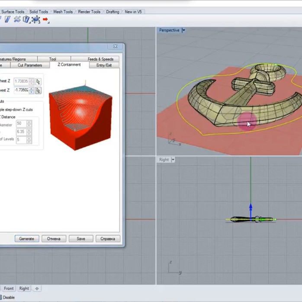Open the Solid Tools toolbar tab
This screenshot has height=302, width=302.
[39, 12]
